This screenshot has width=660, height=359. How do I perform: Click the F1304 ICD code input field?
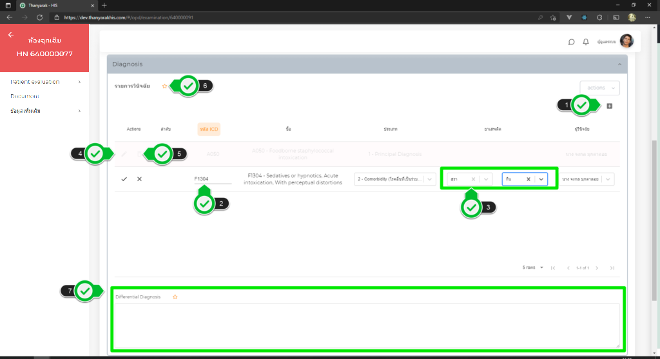click(213, 179)
